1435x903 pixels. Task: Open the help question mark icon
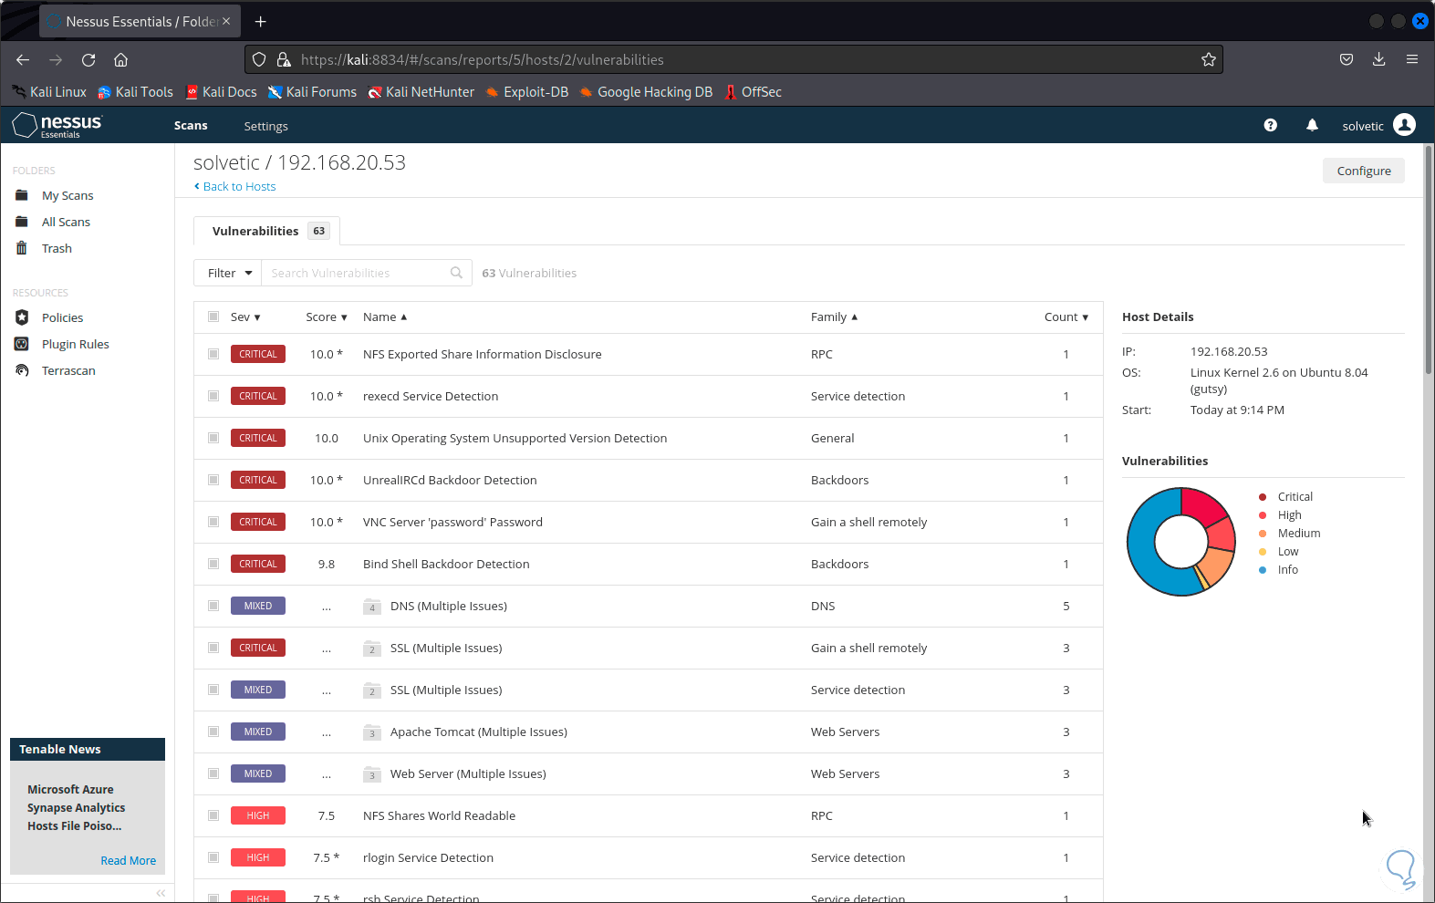[1270, 125]
